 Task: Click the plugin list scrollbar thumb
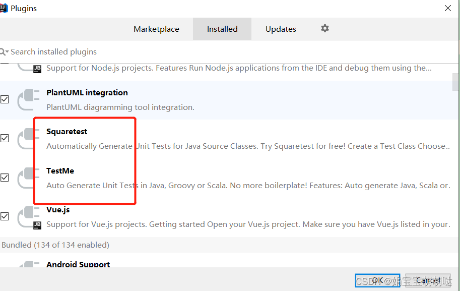click(x=455, y=82)
